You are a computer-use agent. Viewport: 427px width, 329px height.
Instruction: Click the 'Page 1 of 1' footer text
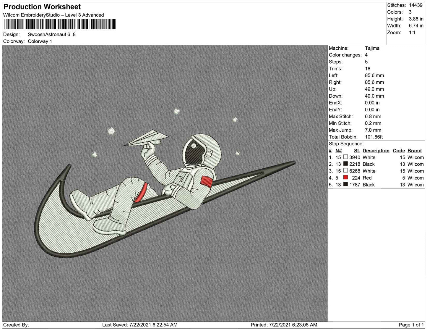411,325
